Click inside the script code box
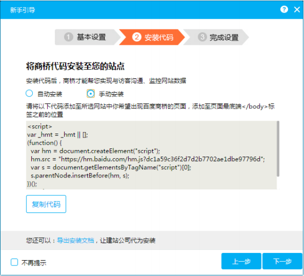Image resolution: width=304 pixels, height=276 pixels. (151, 155)
